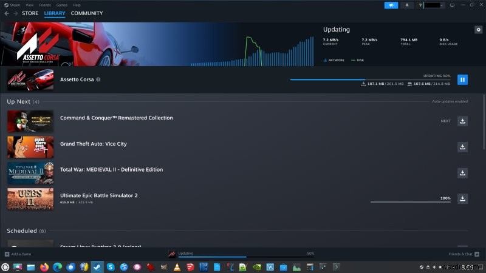The image size is (486, 273).
Task: Click Total War: MEDIEVAL II - Definitive Edition title
Action: [x=111, y=170]
